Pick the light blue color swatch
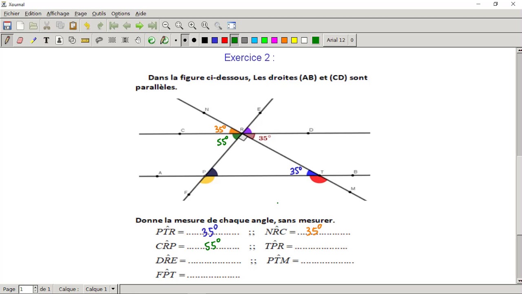Image resolution: width=522 pixels, height=294 pixels. [254, 40]
